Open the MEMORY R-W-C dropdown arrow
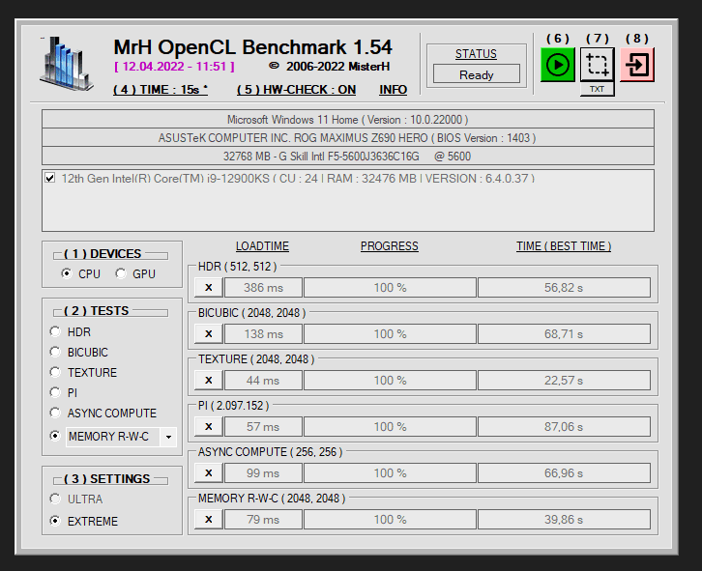This screenshot has height=571, width=702. (x=168, y=437)
